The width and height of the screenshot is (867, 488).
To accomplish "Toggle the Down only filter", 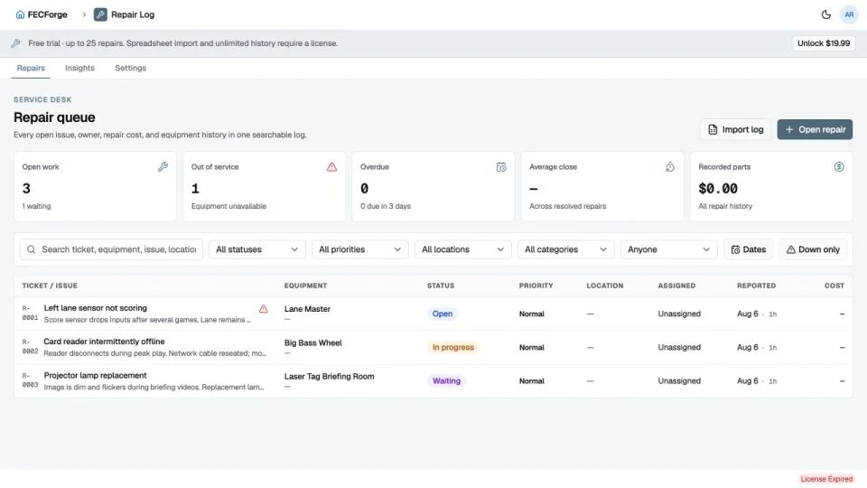I will [813, 249].
